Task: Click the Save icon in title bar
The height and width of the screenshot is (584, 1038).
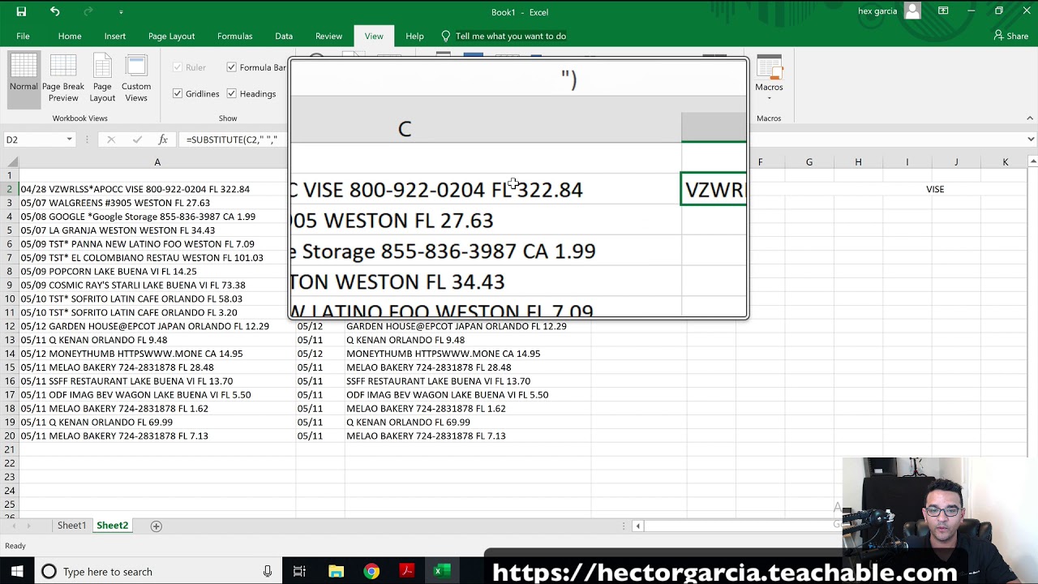Action: [21, 11]
